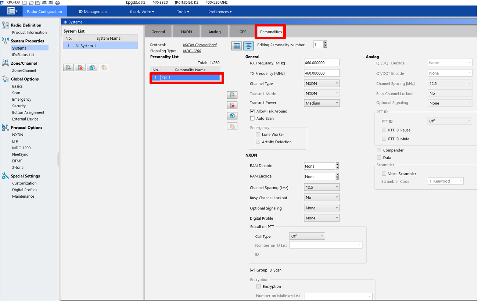The width and height of the screenshot is (478, 301).
Task: Click the add system icon under System List
Action: (68, 68)
